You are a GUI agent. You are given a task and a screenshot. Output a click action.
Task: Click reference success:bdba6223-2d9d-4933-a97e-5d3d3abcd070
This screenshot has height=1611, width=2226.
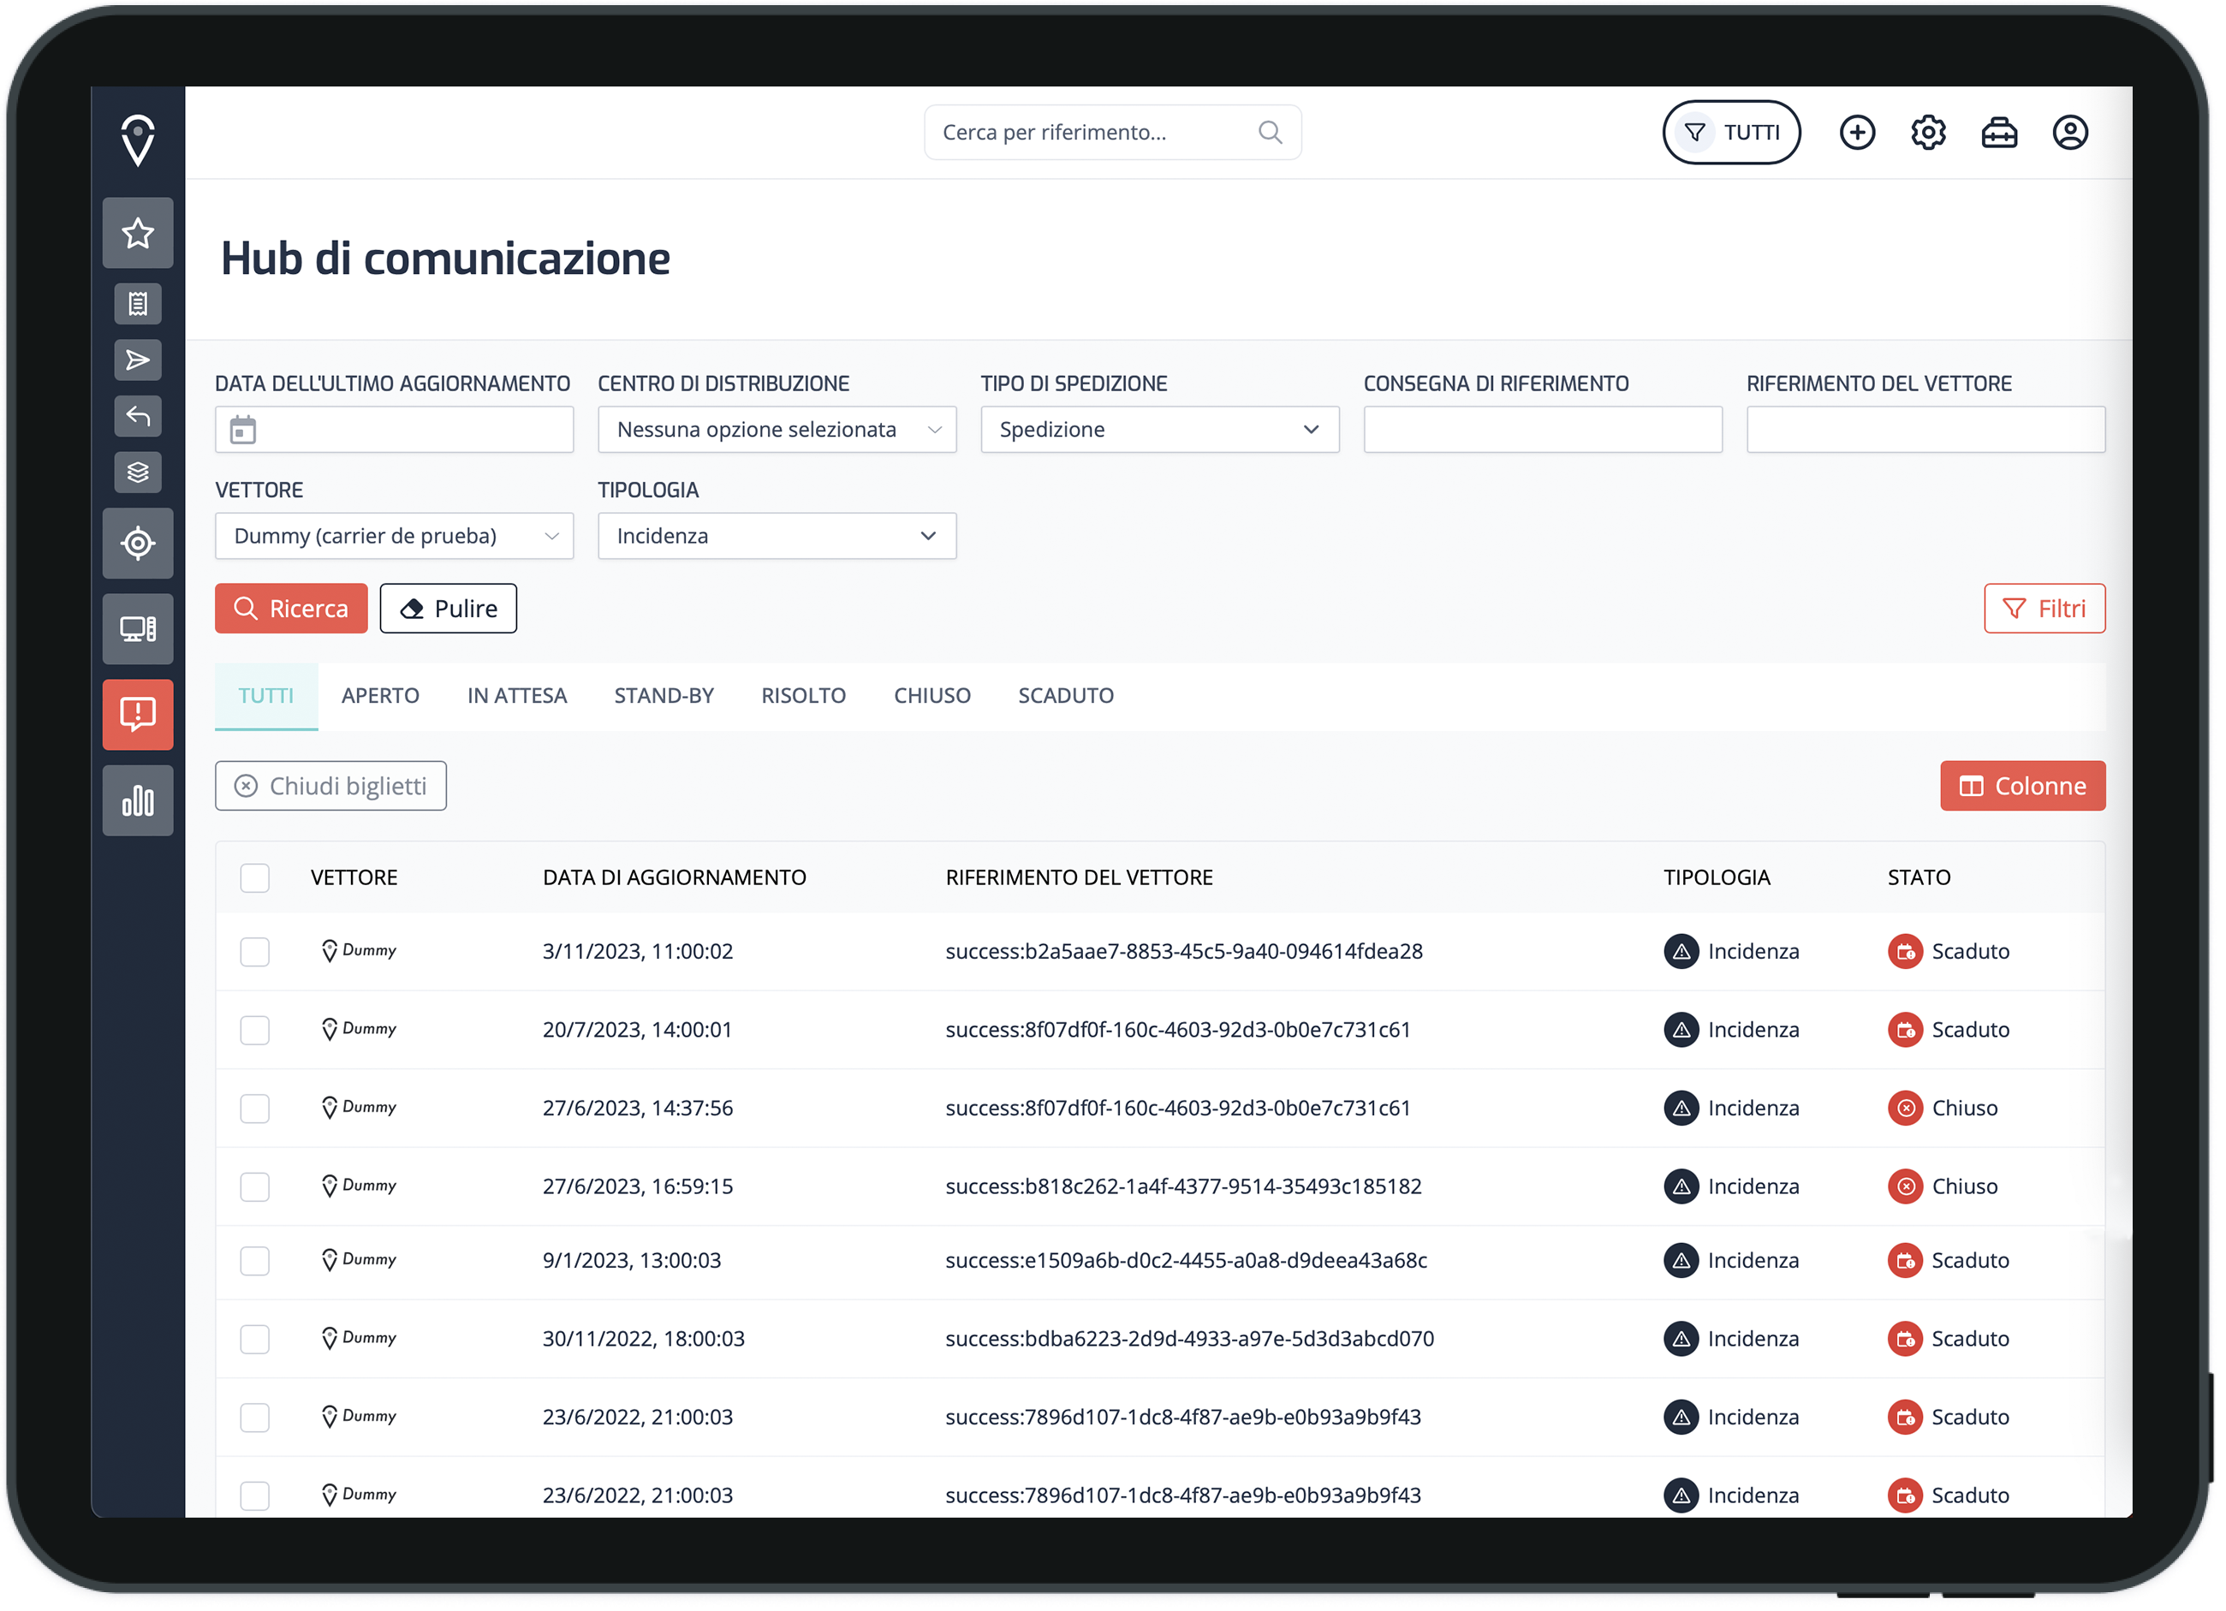tap(1193, 1341)
